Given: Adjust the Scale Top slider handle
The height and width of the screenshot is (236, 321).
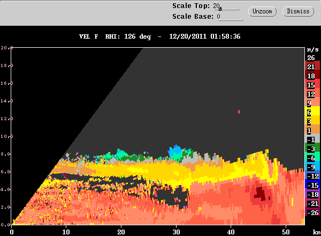Looking at the screenshot, I should pyautogui.click(x=220, y=9).
